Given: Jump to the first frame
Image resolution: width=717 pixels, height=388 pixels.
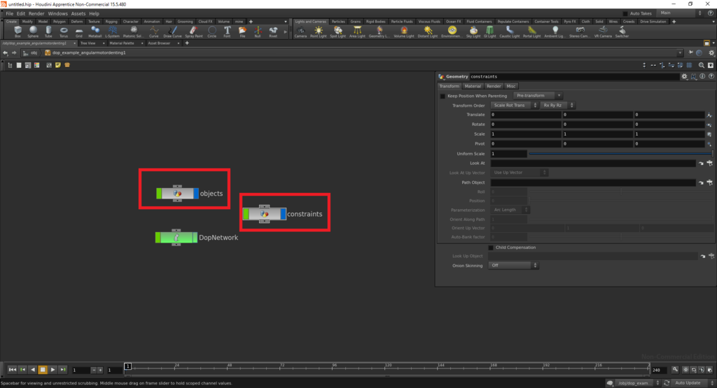Looking at the screenshot, I should click(13, 370).
